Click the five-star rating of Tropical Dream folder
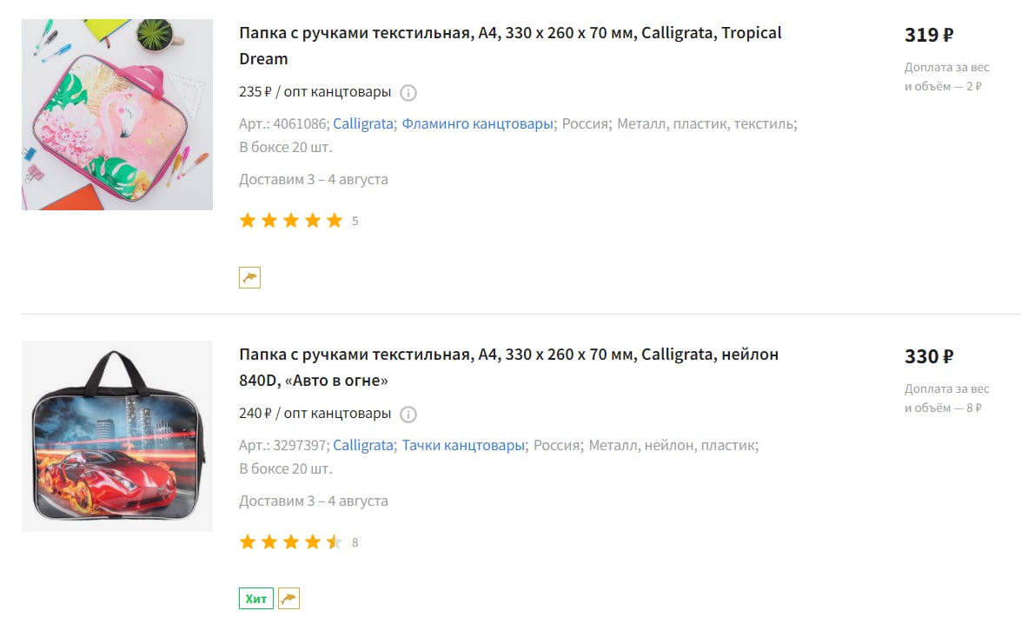The width and height of the screenshot is (1021, 617). [291, 220]
